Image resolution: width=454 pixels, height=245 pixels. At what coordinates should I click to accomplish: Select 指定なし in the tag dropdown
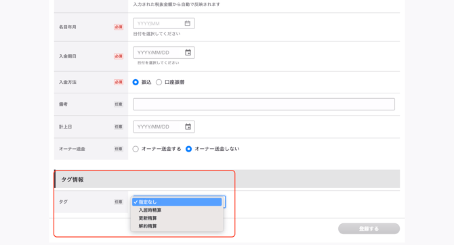[177, 202]
